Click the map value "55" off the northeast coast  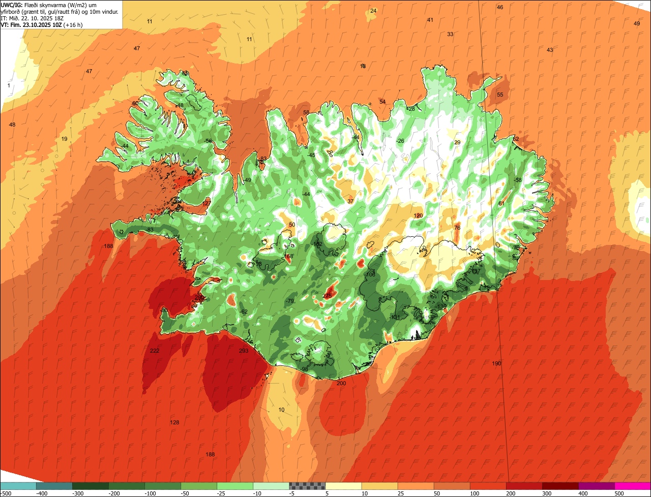pos(500,95)
